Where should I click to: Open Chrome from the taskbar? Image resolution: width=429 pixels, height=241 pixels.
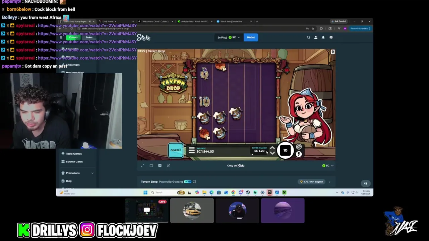pyautogui.click(x=233, y=192)
